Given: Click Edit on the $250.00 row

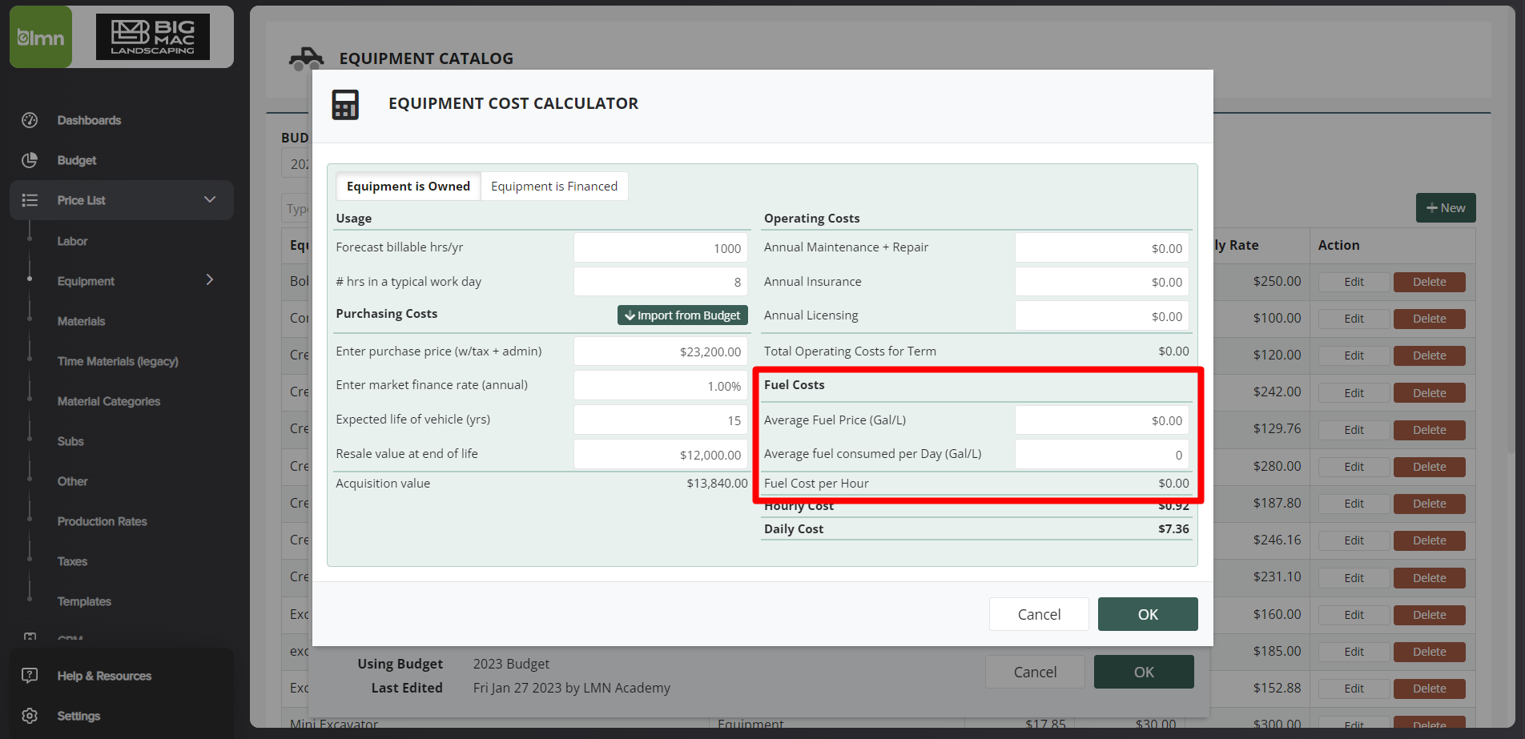Looking at the screenshot, I should click(x=1354, y=282).
